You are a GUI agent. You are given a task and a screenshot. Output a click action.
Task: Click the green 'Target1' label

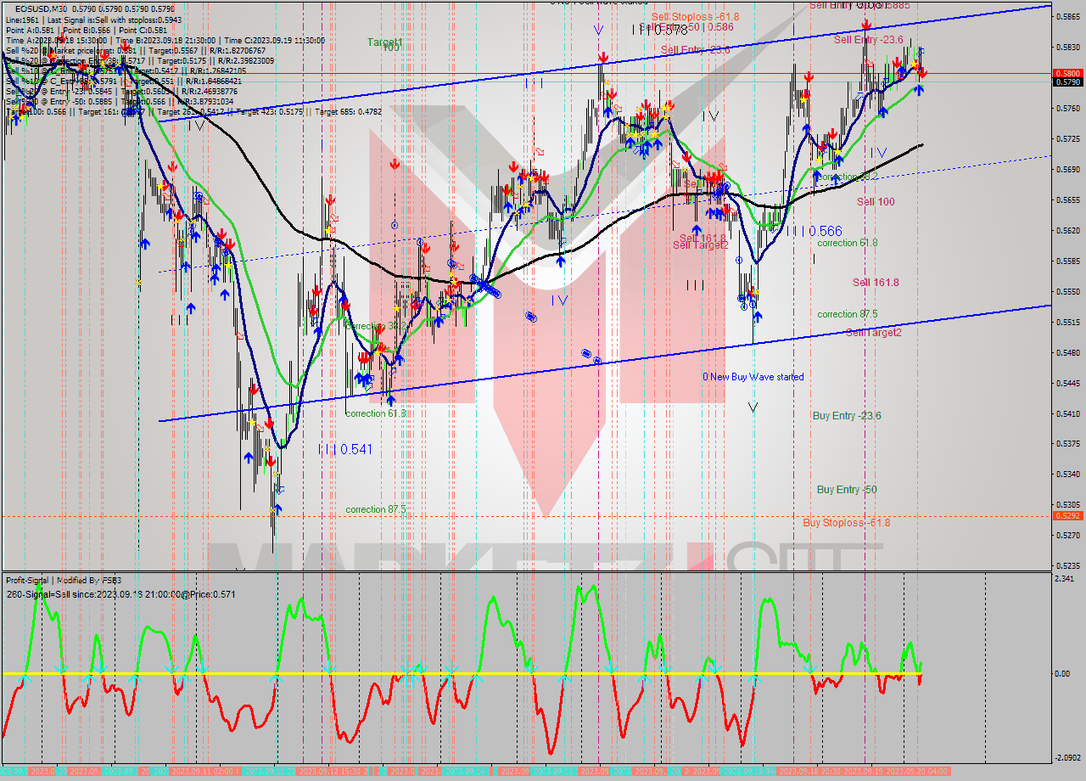[x=384, y=42]
